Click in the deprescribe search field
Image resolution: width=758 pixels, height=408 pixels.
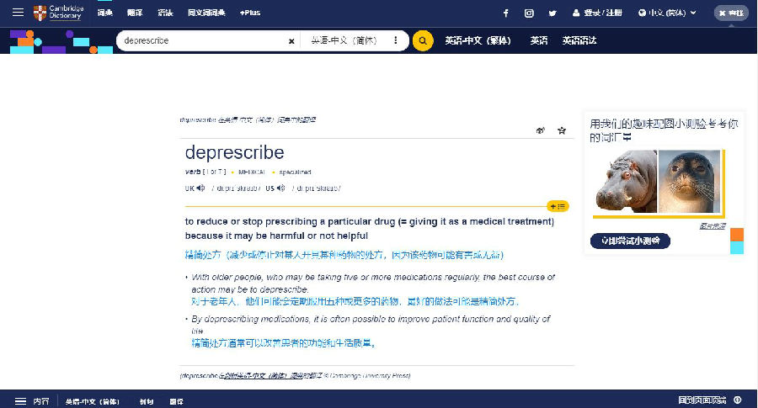click(x=202, y=40)
